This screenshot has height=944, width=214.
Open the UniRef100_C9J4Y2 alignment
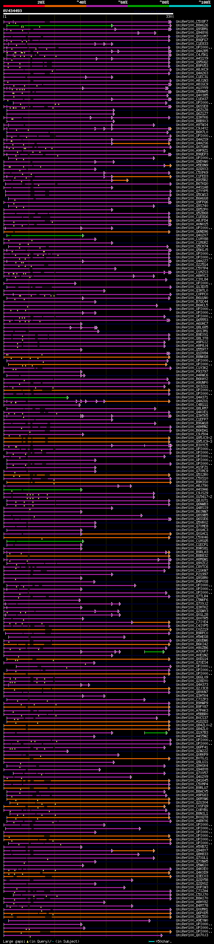192,129
